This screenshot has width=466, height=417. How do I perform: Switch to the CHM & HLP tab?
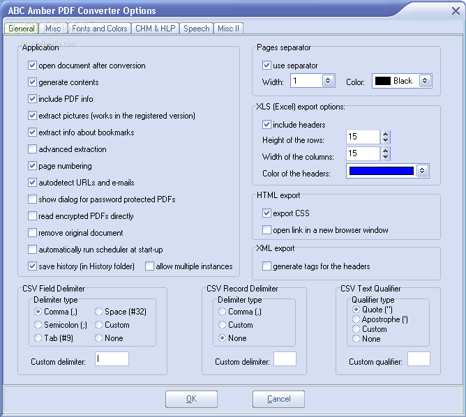point(155,29)
